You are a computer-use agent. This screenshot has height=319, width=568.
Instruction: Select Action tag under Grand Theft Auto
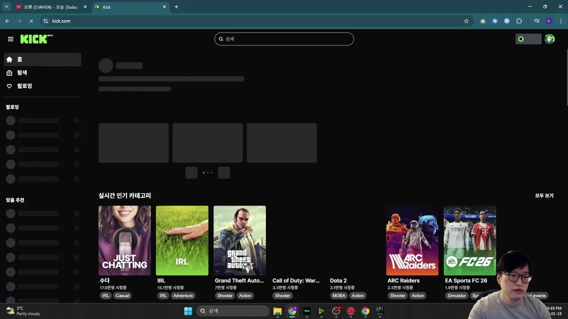(245, 296)
